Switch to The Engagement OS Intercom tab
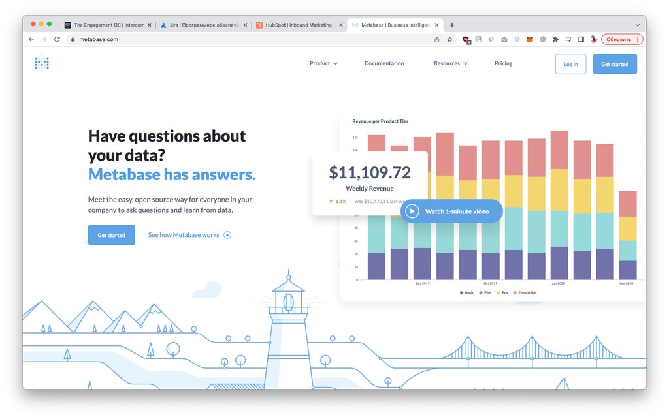Viewport: 669px width, 419px height. point(108,25)
